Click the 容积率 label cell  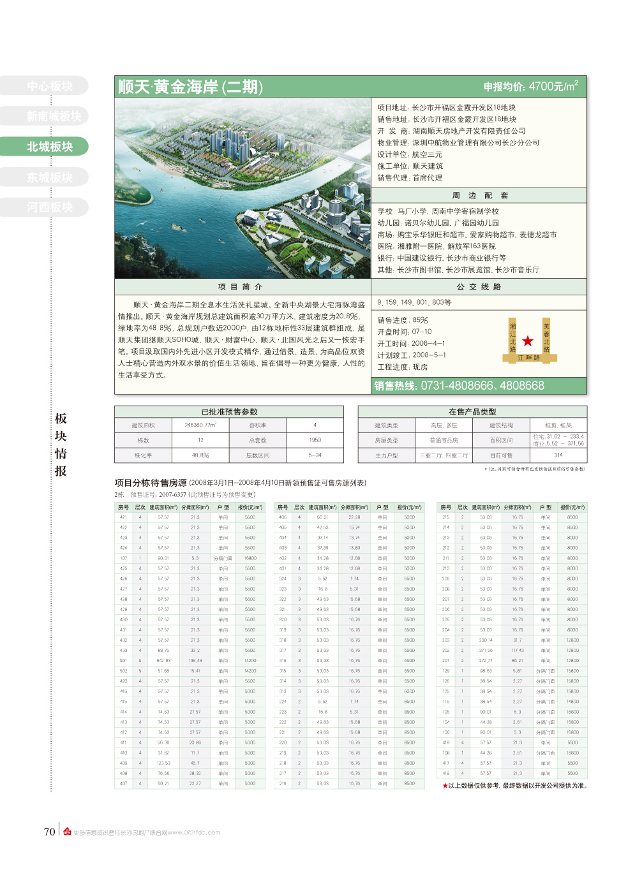[x=258, y=425]
